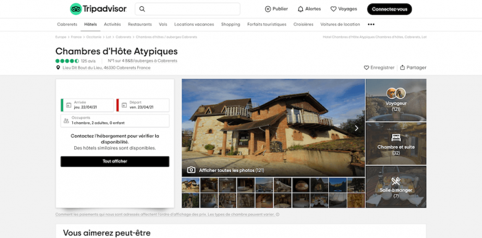Click the first thumbnail in top photo strip
Viewport: 482px width, 238px height.
pos(190,185)
